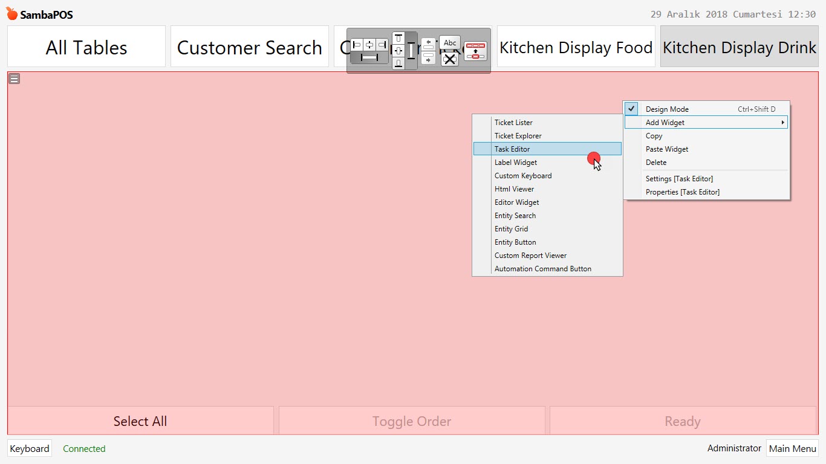Image resolution: width=826 pixels, height=464 pixels.
Task: Select Paste Widget in context menu
Action: point(666,149)
